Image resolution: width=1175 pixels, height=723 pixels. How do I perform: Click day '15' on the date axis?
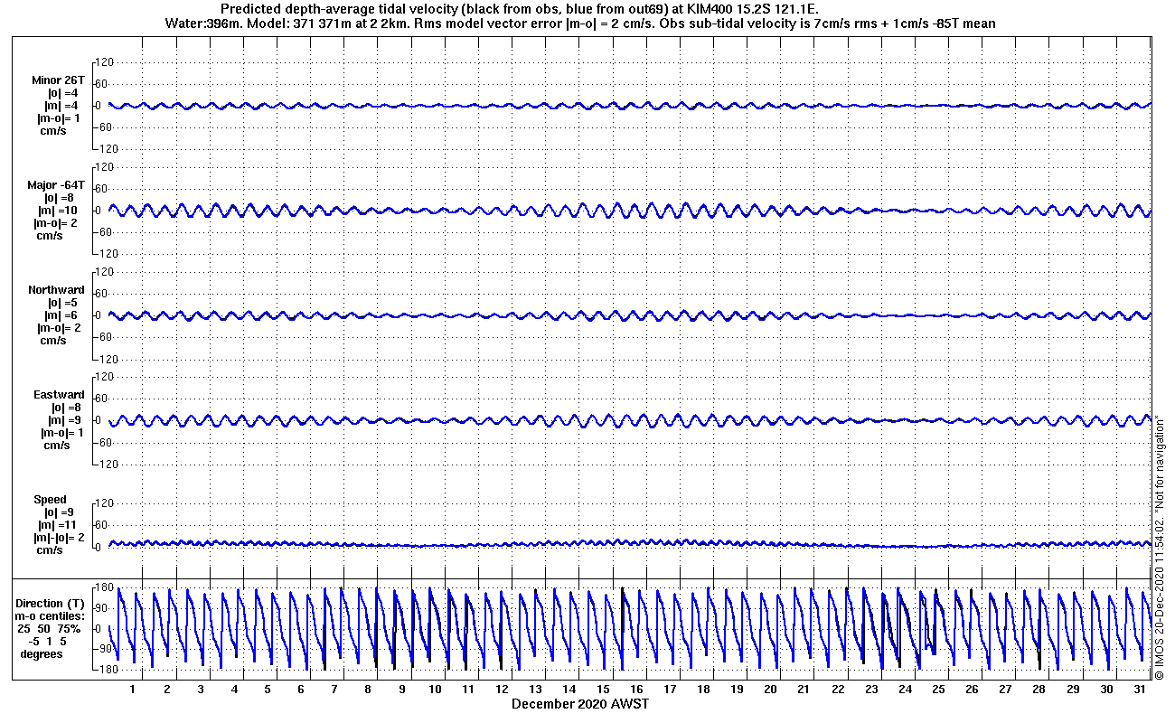603,690
